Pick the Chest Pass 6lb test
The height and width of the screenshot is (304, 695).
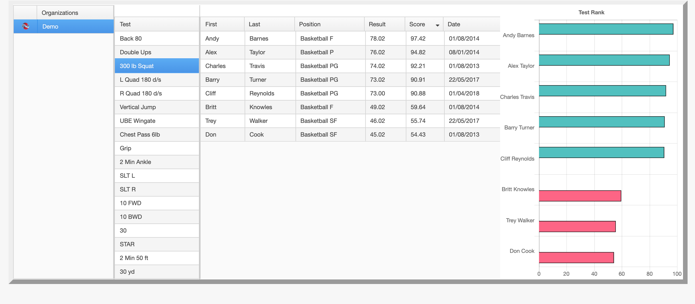157,135
